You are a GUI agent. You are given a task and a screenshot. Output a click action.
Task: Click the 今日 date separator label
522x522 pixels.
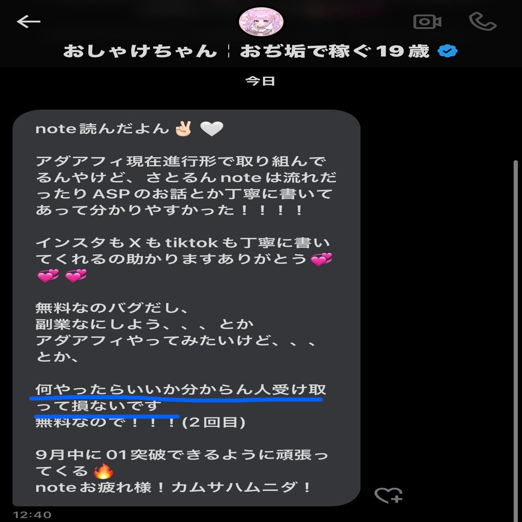[260, 81]
